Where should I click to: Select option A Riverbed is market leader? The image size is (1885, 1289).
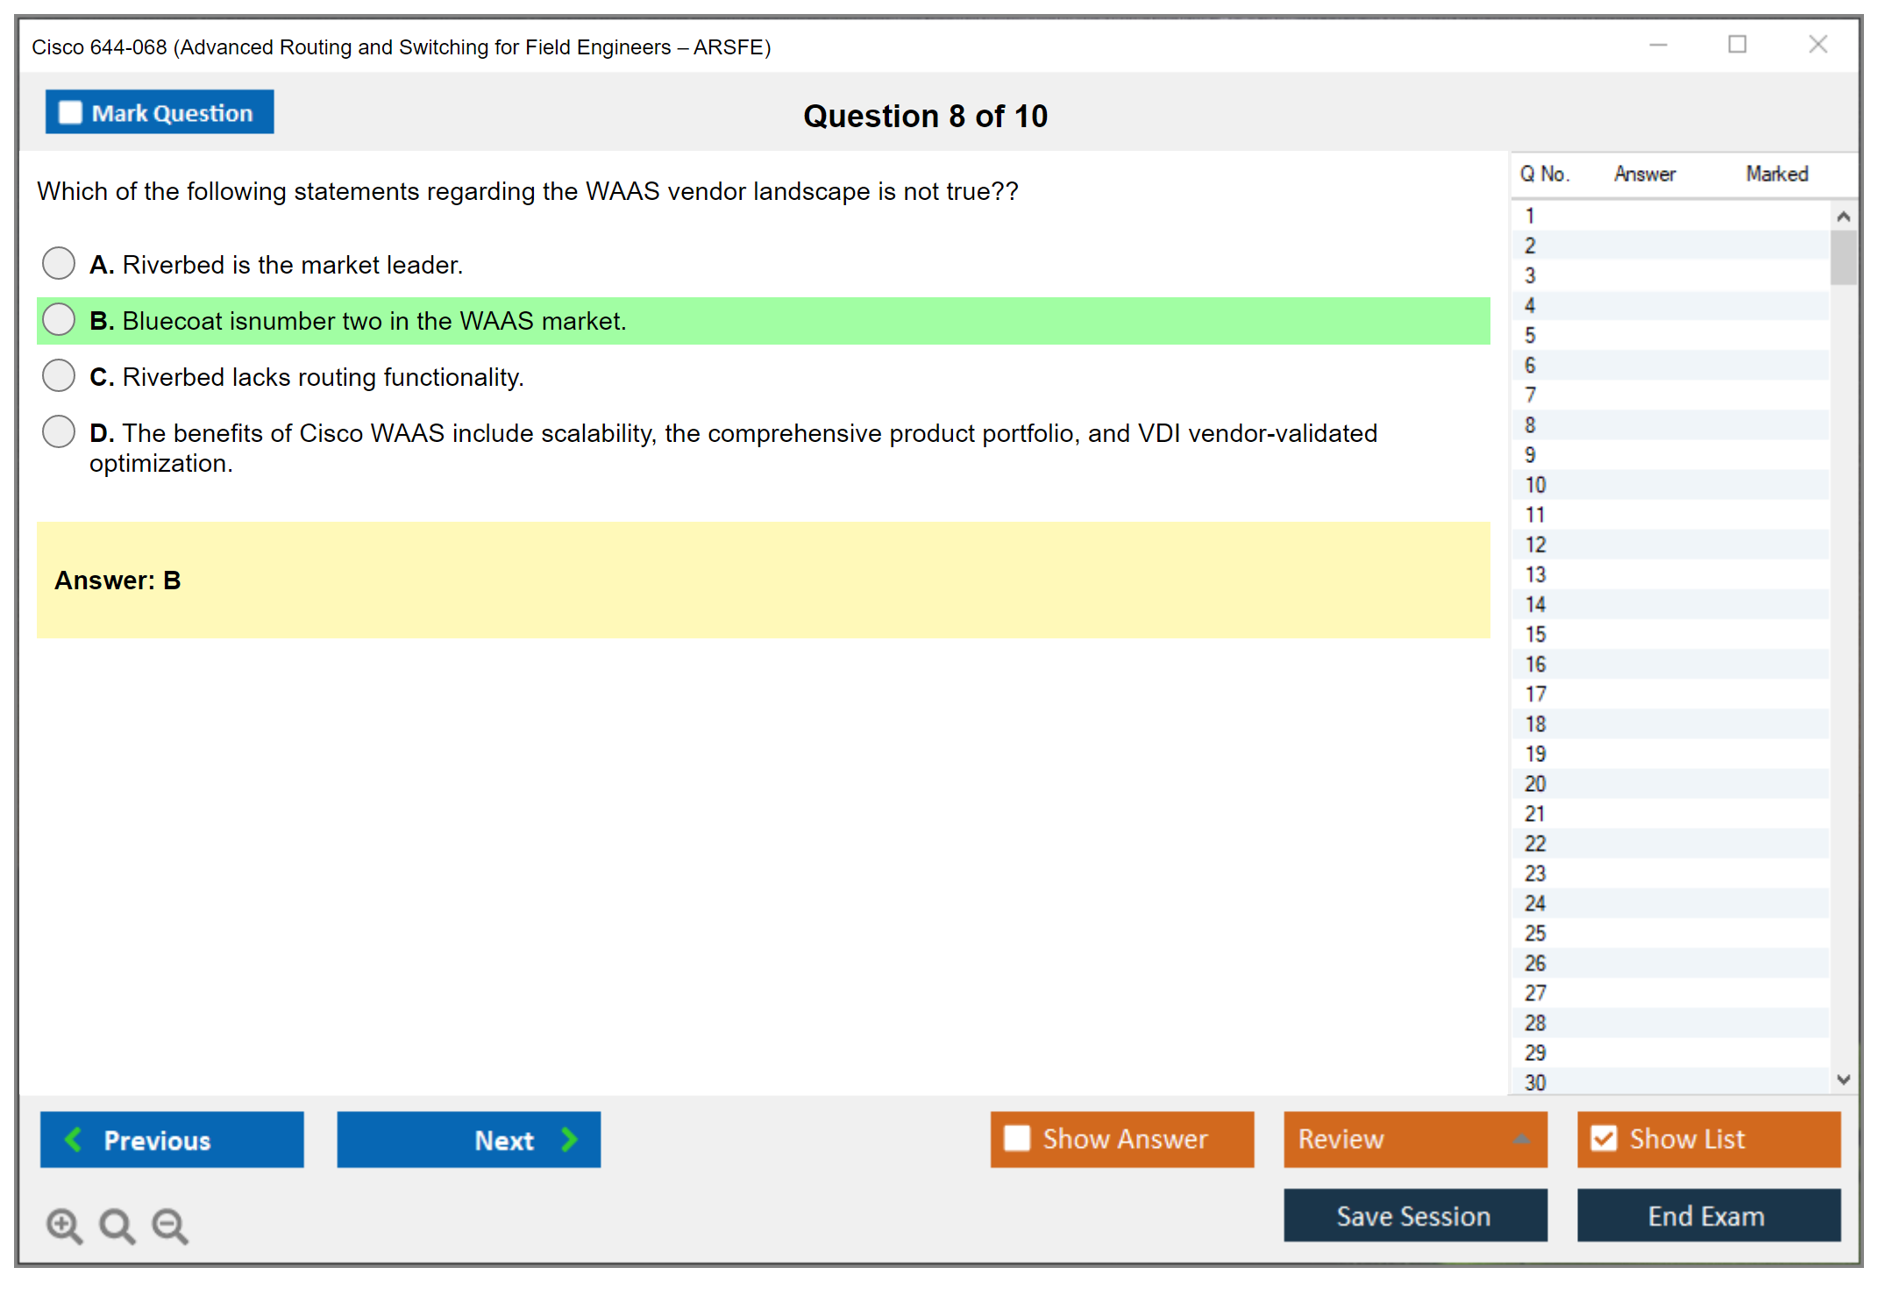[x=59, y=263]
